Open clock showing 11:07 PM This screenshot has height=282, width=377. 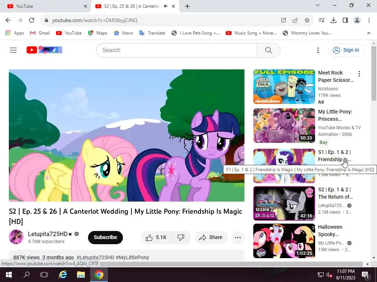click(345, 275)
